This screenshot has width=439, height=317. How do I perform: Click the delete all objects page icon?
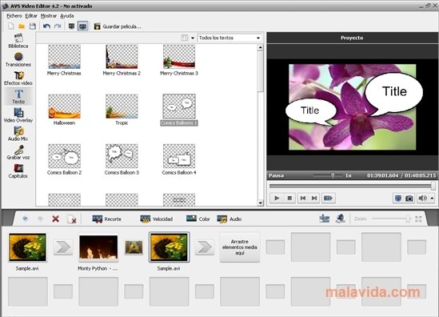pyautogui.click(x=72, y=219)
